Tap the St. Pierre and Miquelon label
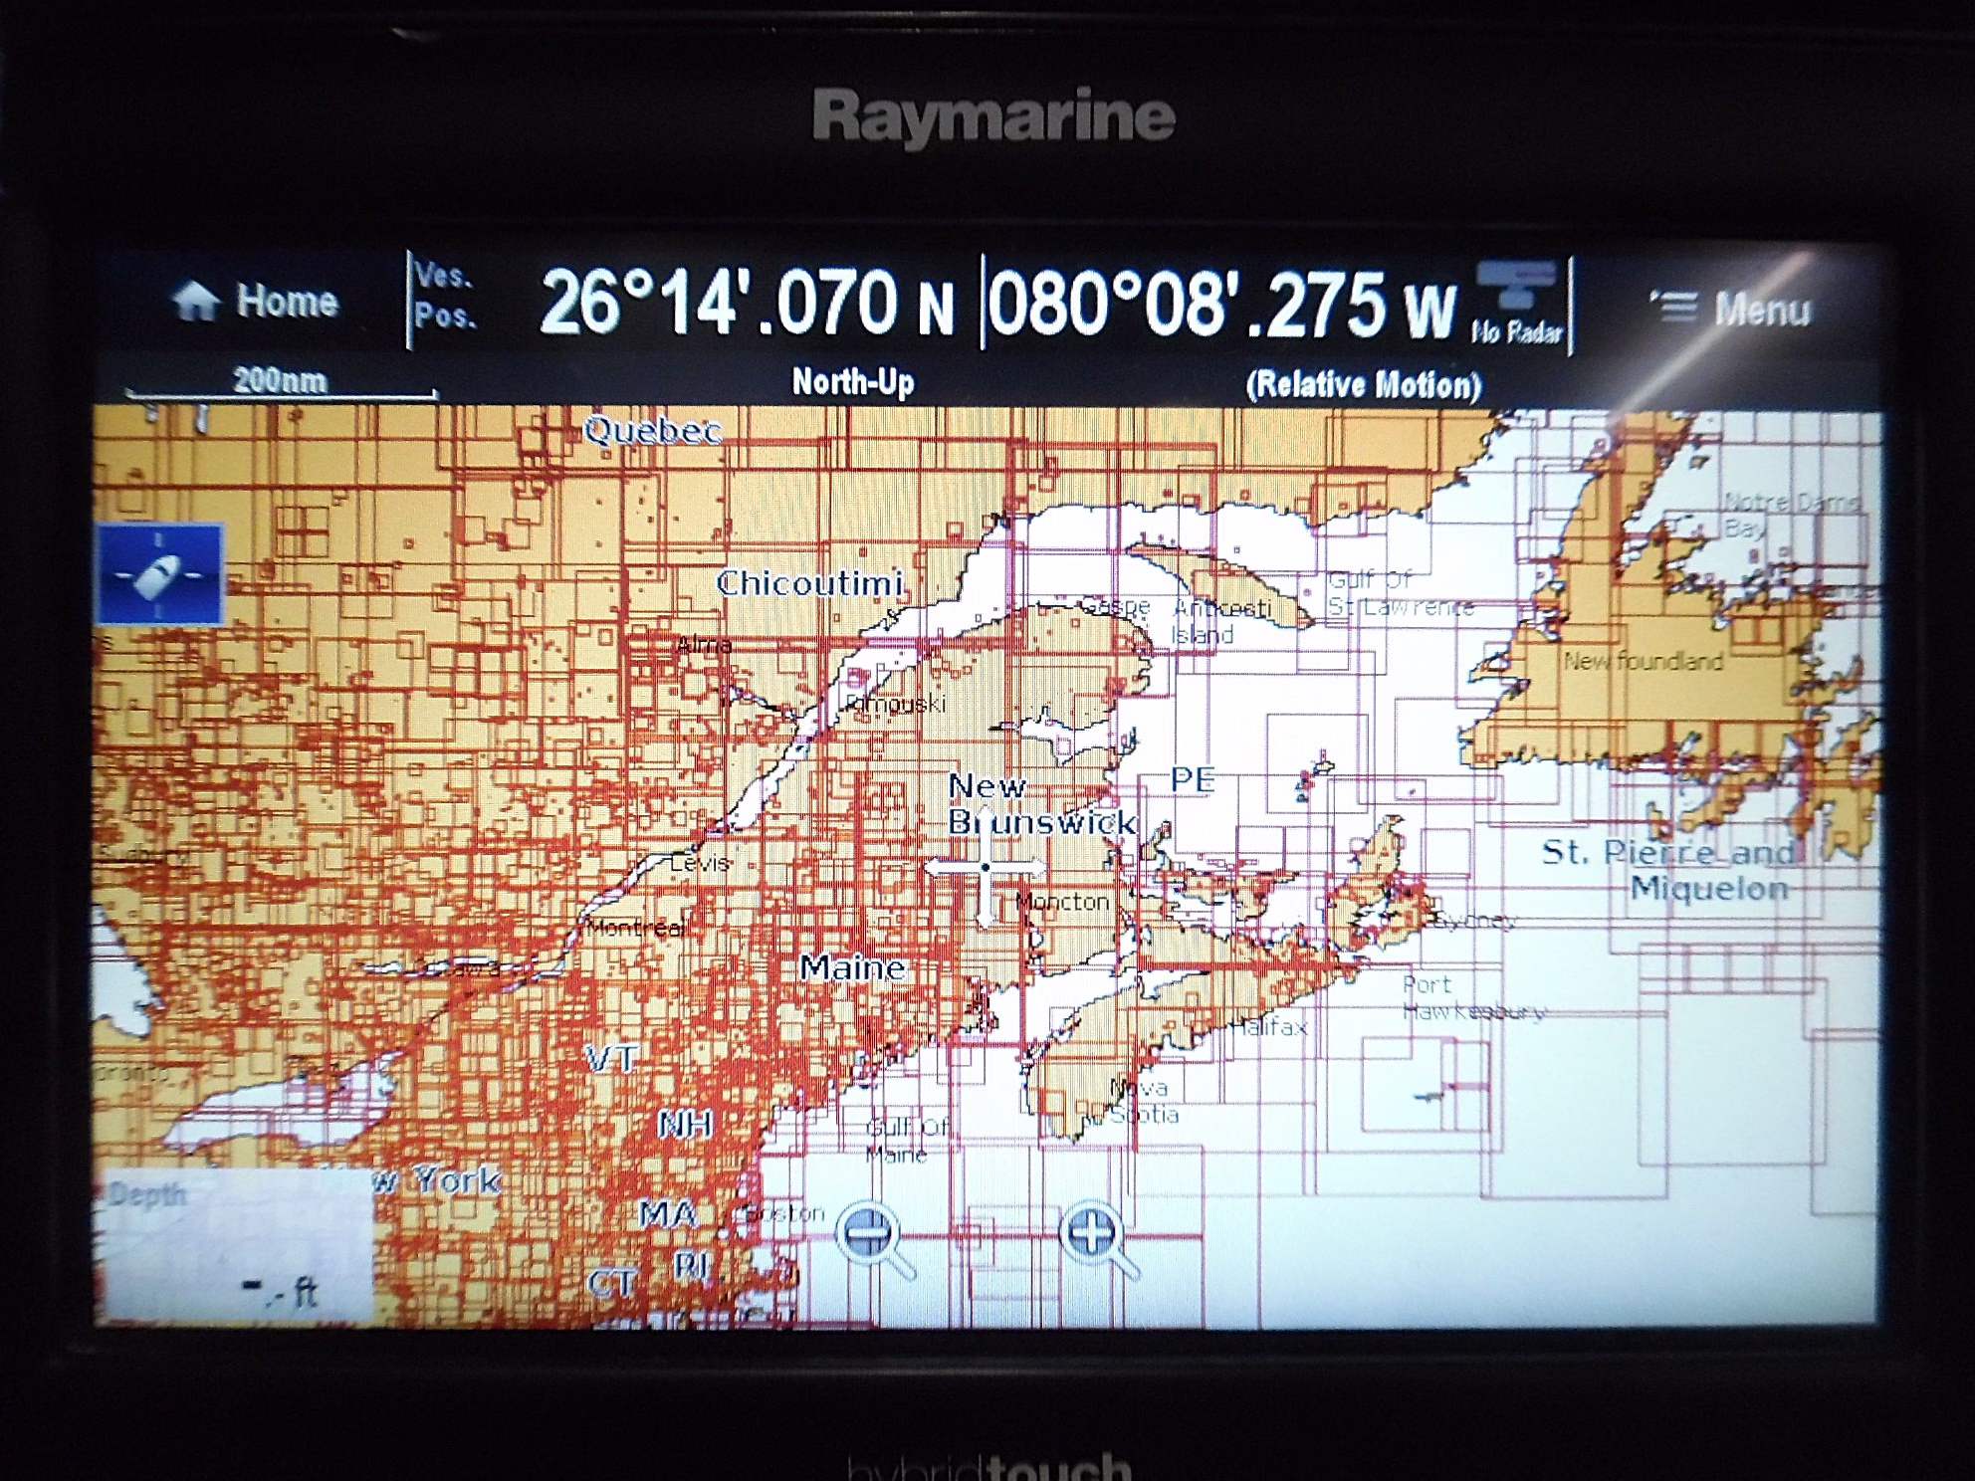This screenshot has height=1481, width=1975. click(x=1670, y=870)
